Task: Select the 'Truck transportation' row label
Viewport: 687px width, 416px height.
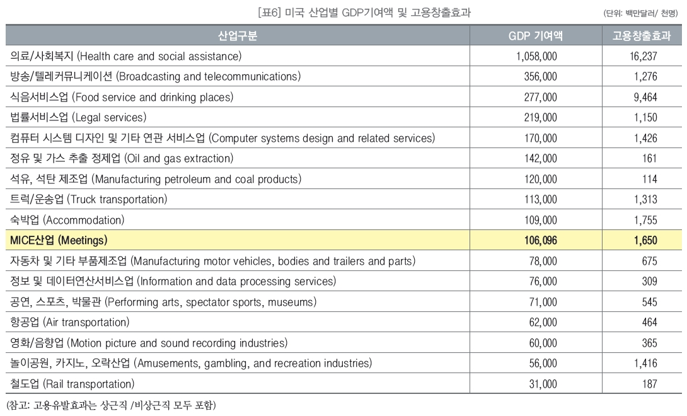Action: 89,199
